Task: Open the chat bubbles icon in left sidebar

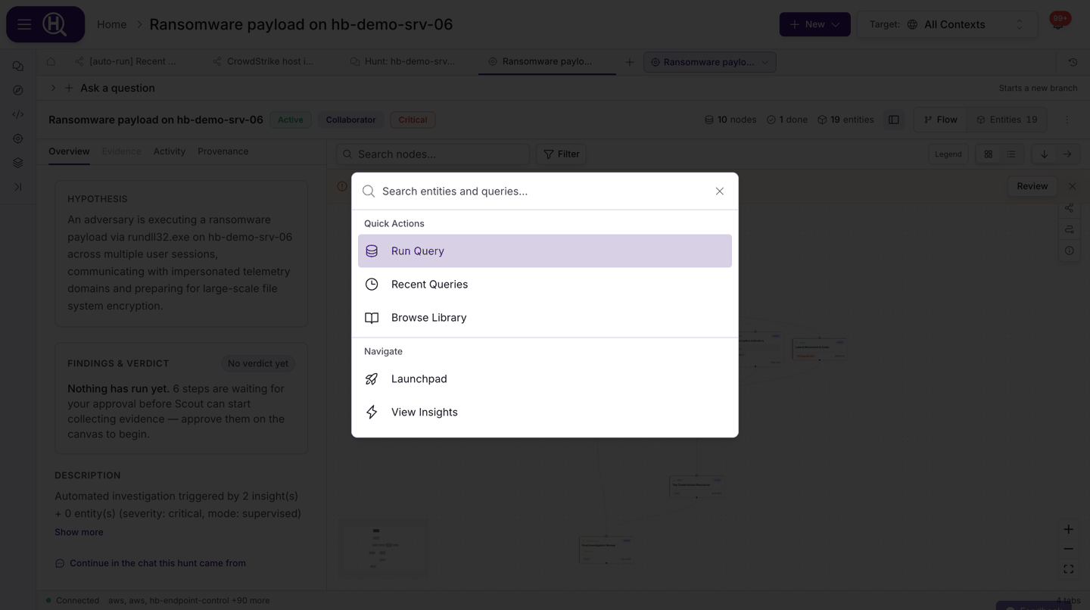Action: point(18,67)
